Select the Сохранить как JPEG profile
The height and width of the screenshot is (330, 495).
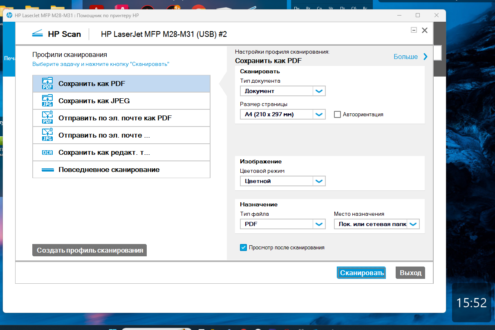121,101
